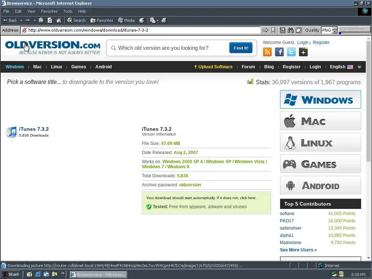This screenshot has width=372, height=279.
Task: Click the bookmarks page icon
Action: point(283,30)
